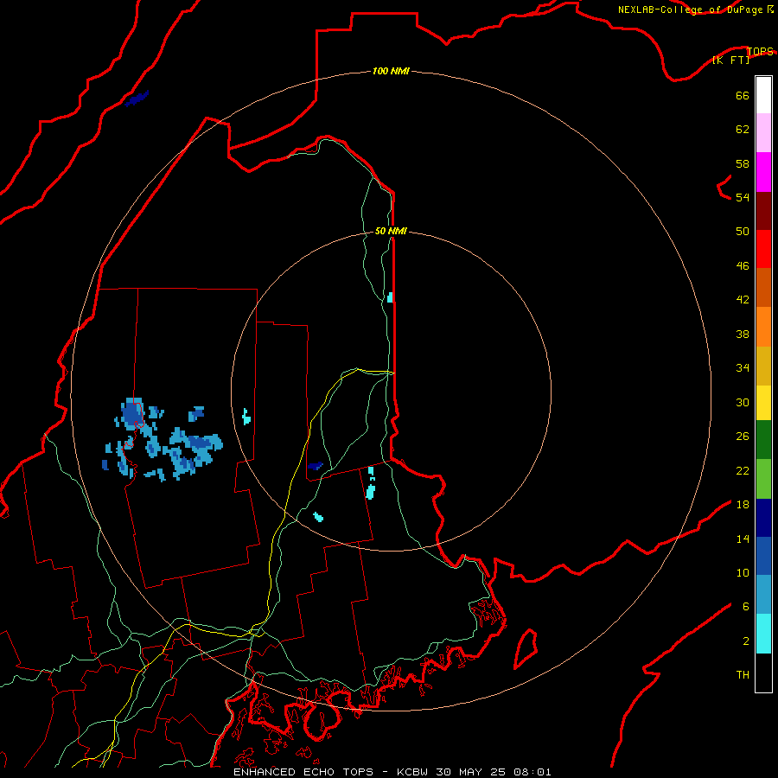Click the legend value 66
Viewport: 778px width, 778px height.
pos(743,95)
